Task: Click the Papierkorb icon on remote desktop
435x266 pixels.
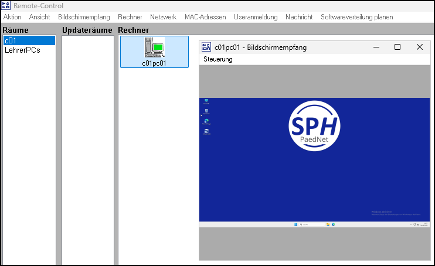Action: [x=206, y=111]
